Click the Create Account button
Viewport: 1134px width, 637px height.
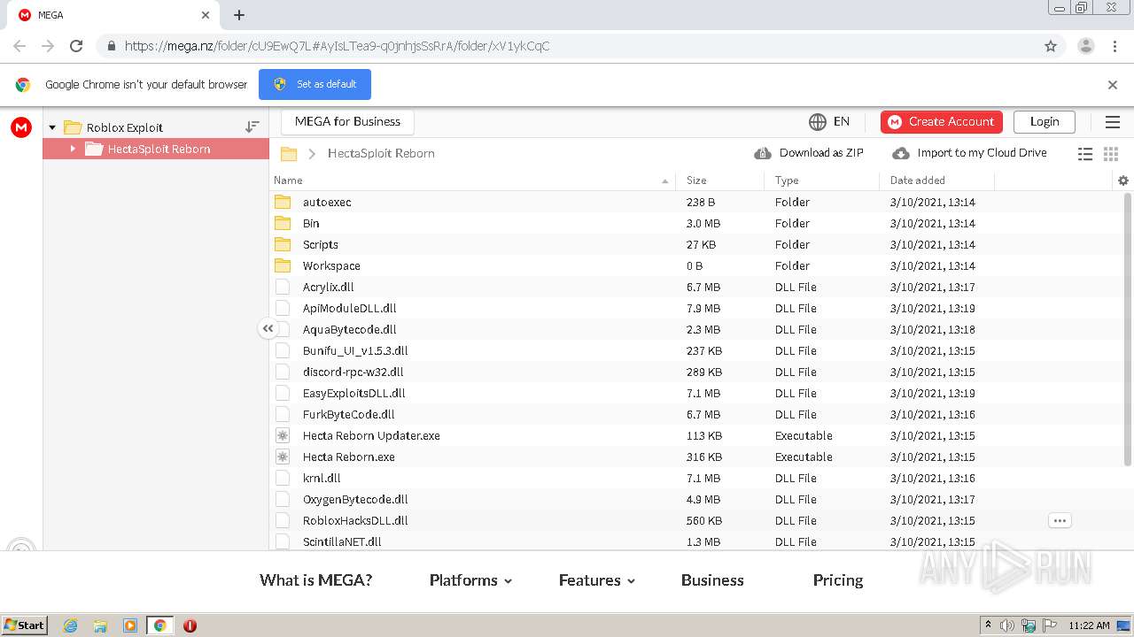tap(942, 122)
